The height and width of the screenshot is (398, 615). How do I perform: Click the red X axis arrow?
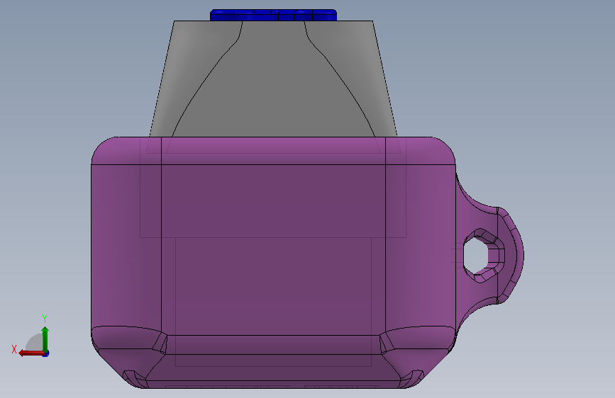[x=31, y=353]
